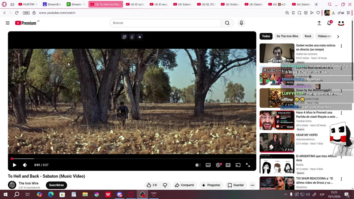The width and height of the screenshot is (354, 199).
Task: Switch to the EL DES tab
Action: [x=207, y=4]
